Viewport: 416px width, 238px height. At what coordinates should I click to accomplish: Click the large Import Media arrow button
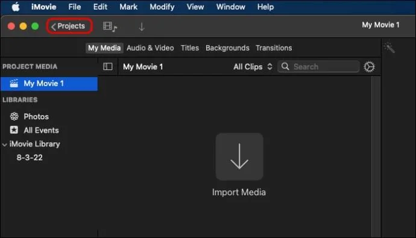pyautogui.click(x=239, y=157)
